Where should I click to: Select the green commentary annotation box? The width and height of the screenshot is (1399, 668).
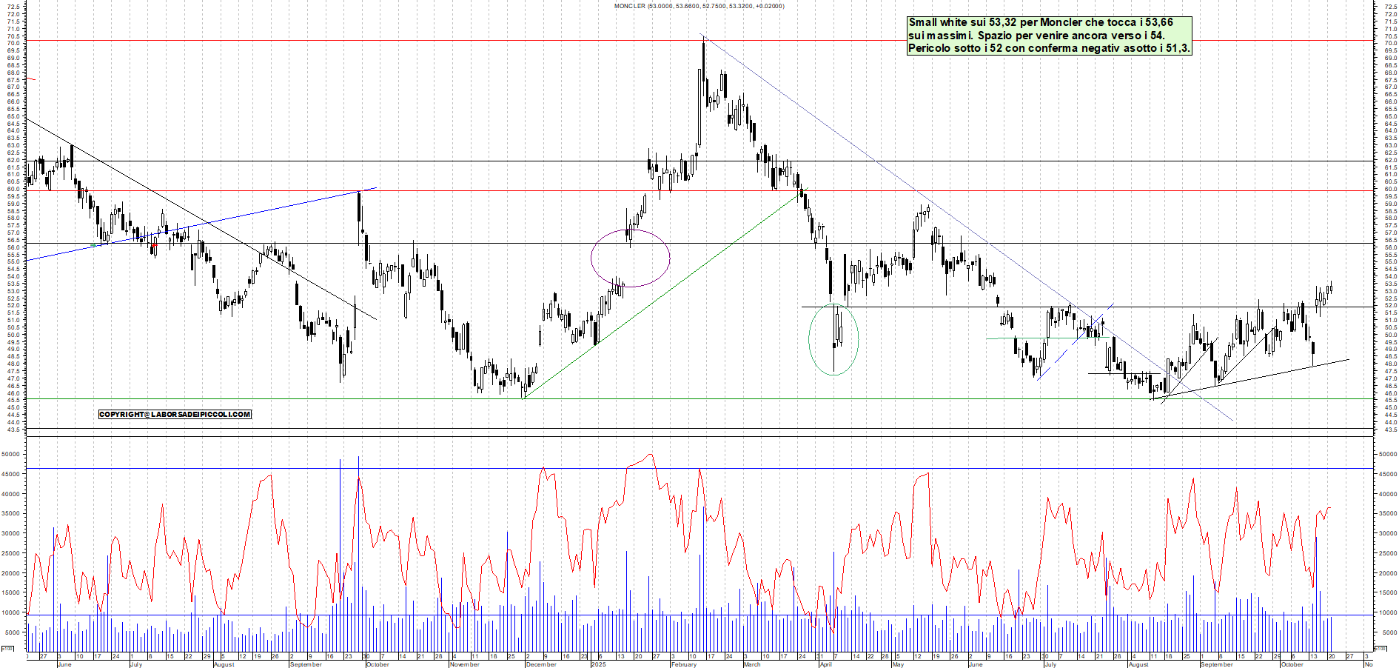pos(1049,36)
